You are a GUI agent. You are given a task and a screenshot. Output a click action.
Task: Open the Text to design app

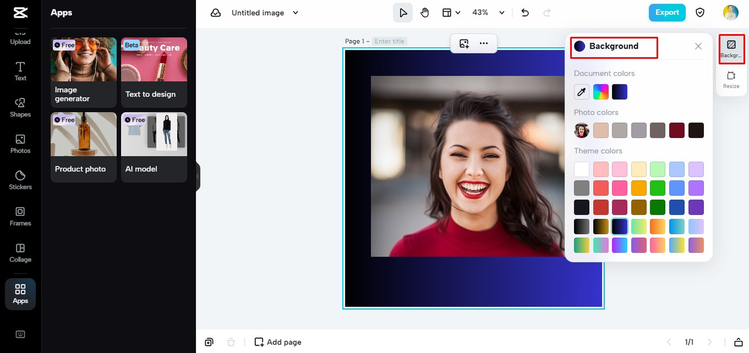(x=154, y=73)
